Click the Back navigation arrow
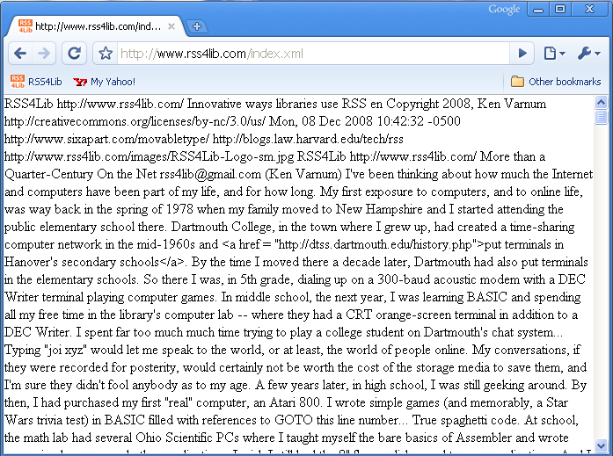613x456 pixels. pos(20,53)
